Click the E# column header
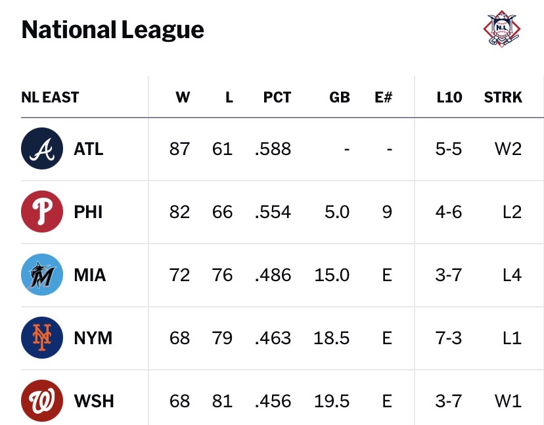The width and height of the screenshot is (544, 425). coord(384,97)
